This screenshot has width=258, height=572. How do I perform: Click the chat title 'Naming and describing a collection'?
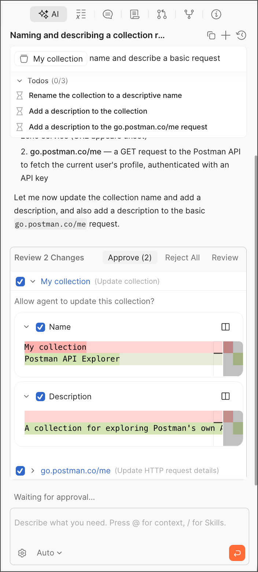87,35
